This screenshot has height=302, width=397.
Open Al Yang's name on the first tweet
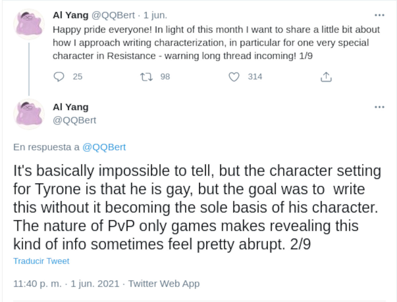click(70, 15)
